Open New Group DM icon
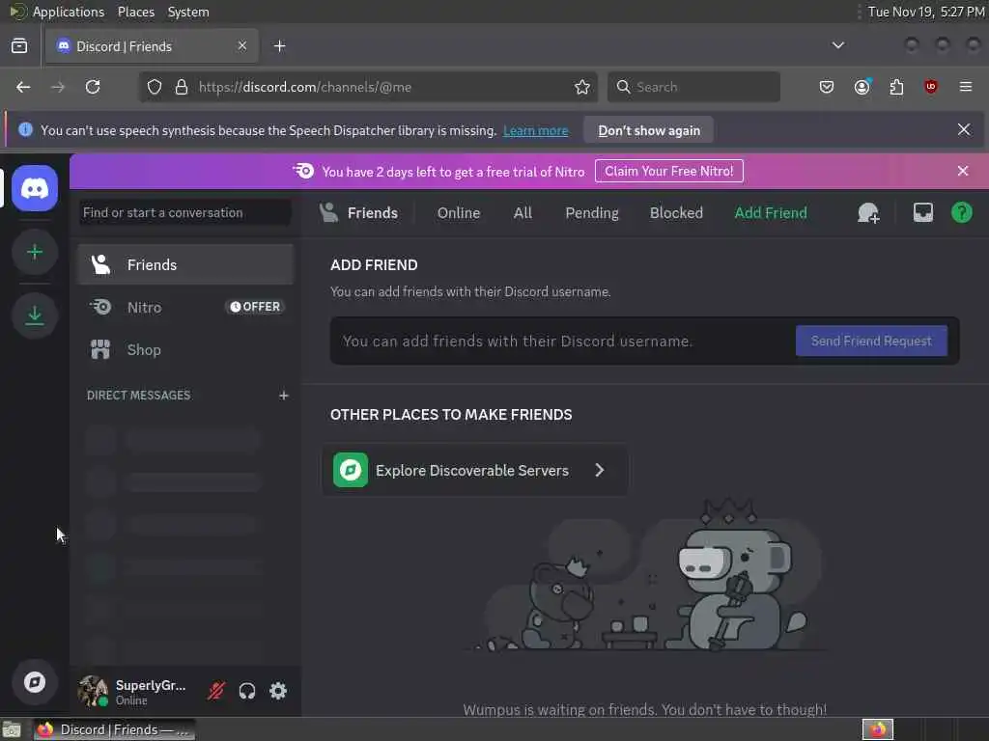 (x=868, y=213)
